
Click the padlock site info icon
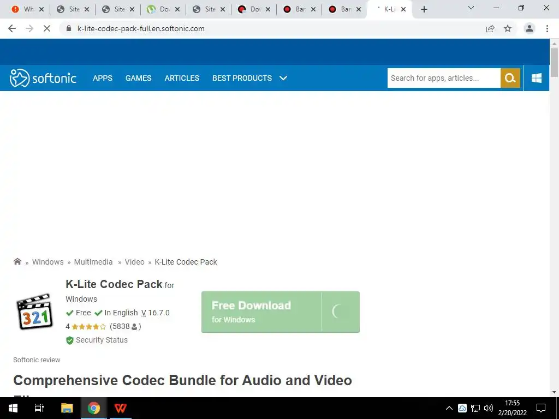click(69, 28)
